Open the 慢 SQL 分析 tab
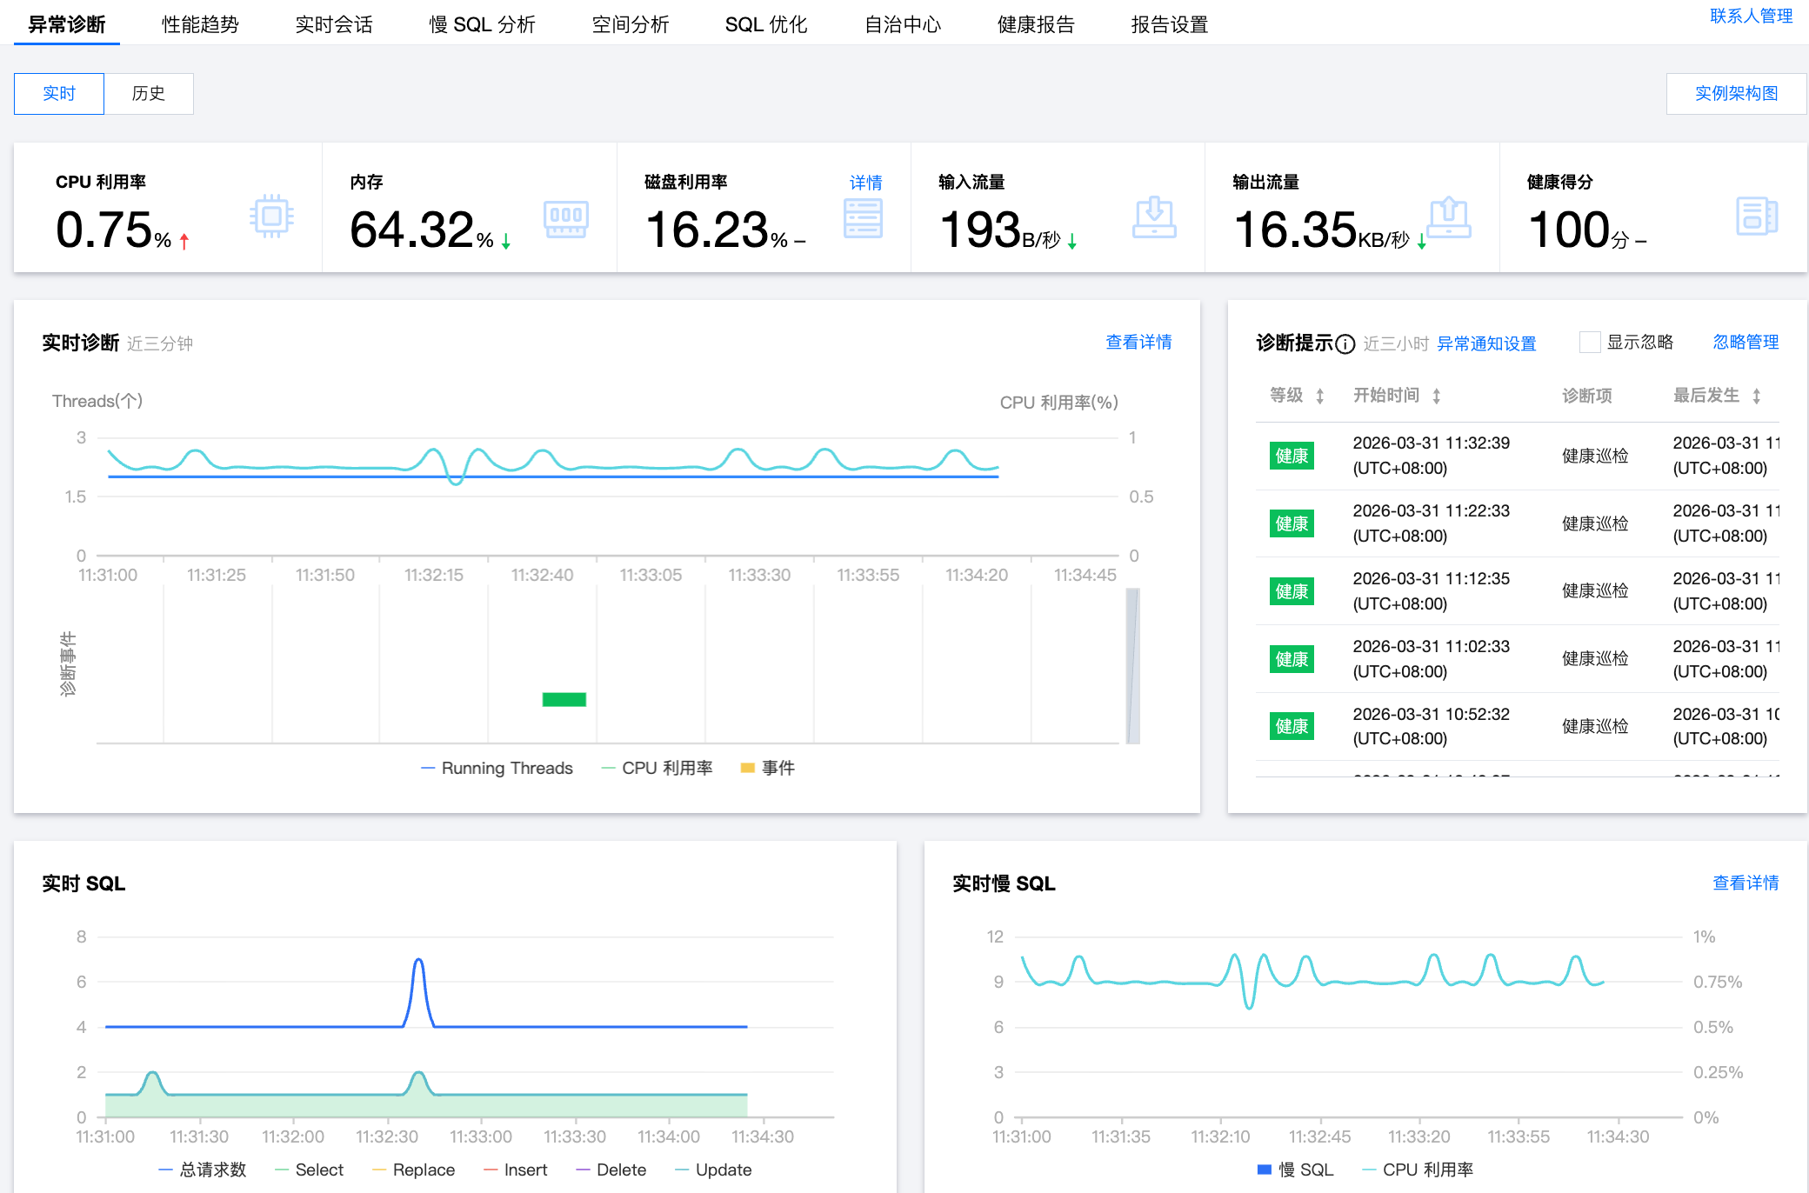1809x1193 pixels. 482,24
